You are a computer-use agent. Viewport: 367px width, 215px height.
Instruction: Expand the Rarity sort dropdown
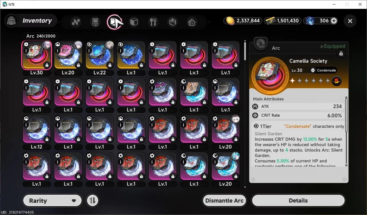[x=52, y=200]
